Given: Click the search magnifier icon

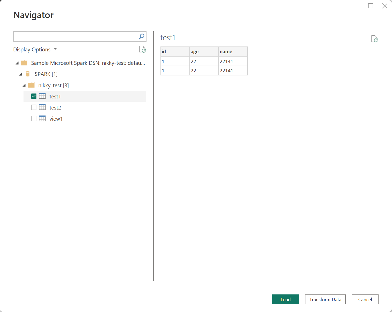Looking at the screenshot, I should [141, 37].
